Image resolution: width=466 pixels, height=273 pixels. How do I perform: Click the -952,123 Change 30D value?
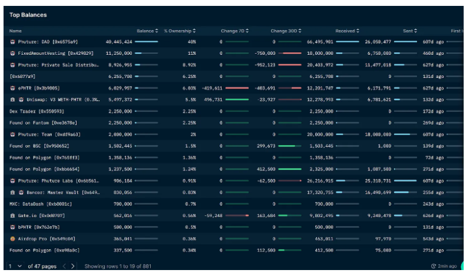coord(265,65)
